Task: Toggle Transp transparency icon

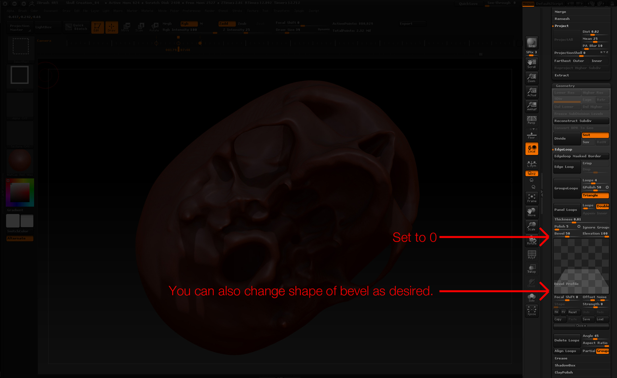Action: [x=532, y=269]
